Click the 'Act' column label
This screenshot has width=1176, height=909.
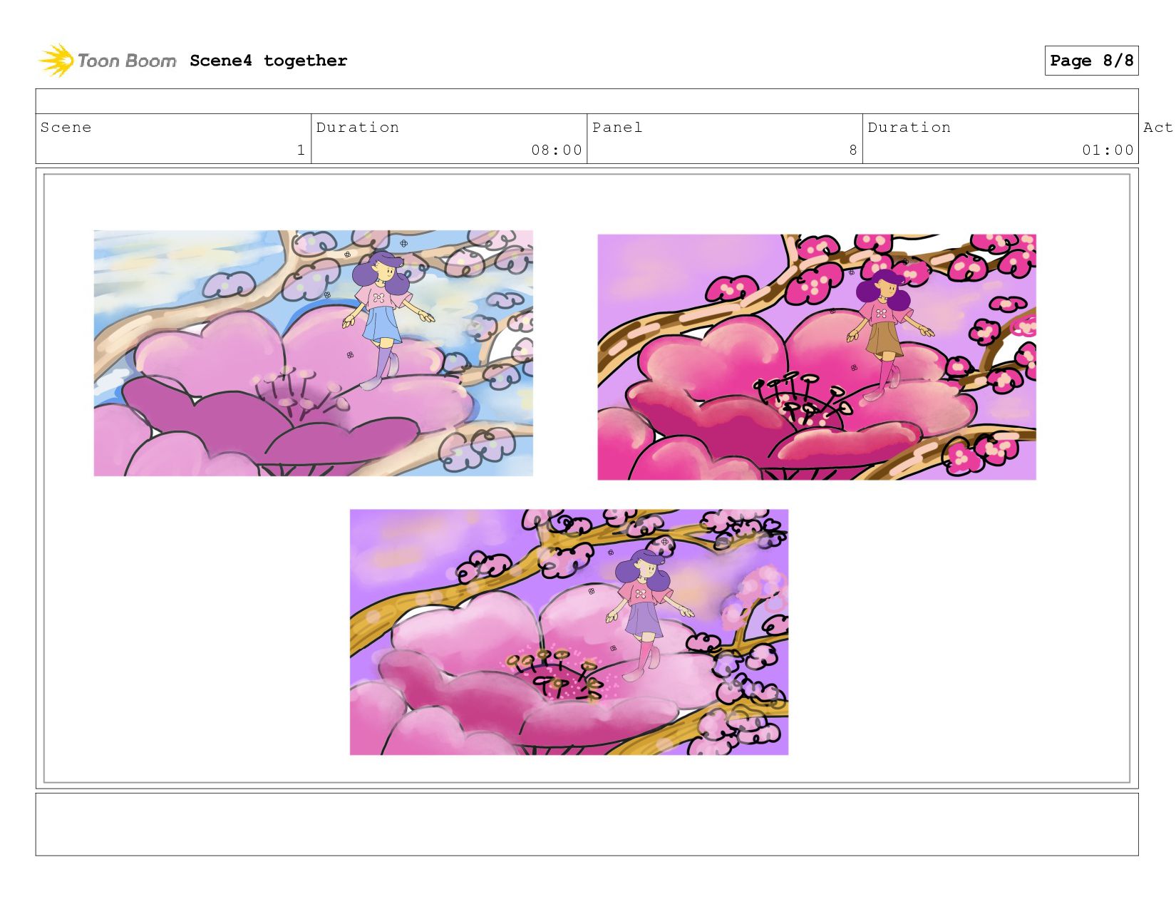point(1157,128)
